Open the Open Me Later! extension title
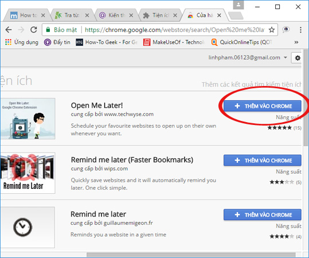Viewport: 309px width, 258px height. (97, 105)
